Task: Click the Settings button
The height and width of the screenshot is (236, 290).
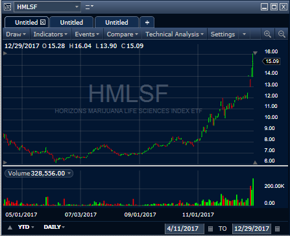Action: [x=223, y=34]
